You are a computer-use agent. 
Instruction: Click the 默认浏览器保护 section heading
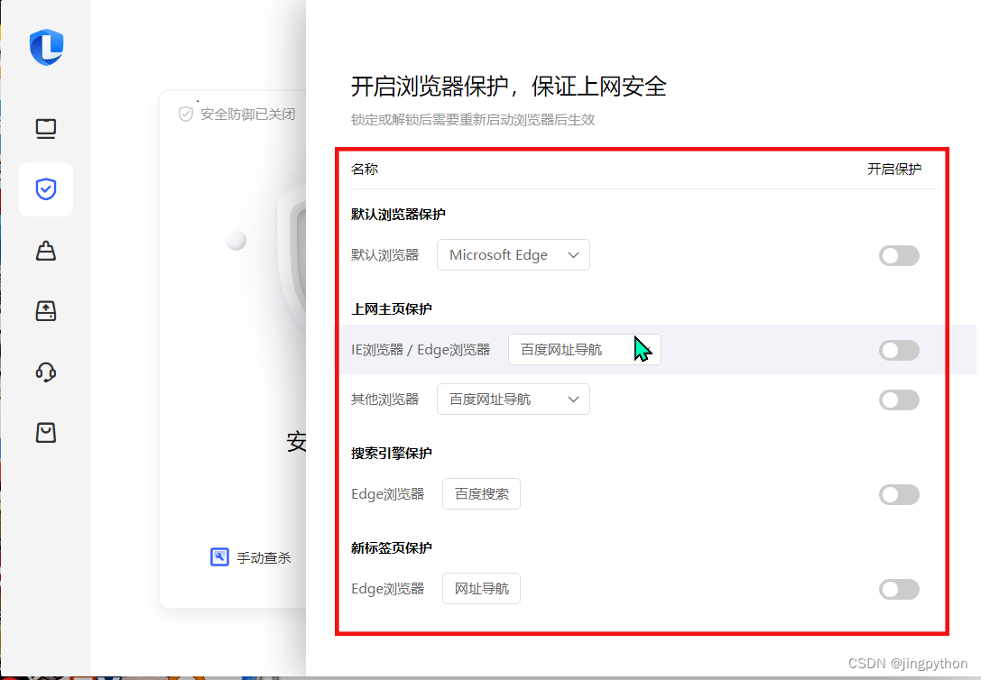pos(398,215)
